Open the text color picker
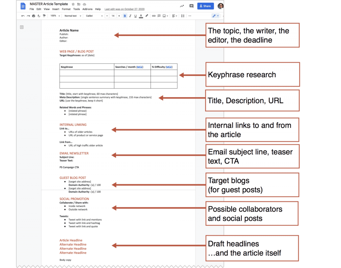The width and height of the screenshot is (341, 268). [x=141, y=16]
